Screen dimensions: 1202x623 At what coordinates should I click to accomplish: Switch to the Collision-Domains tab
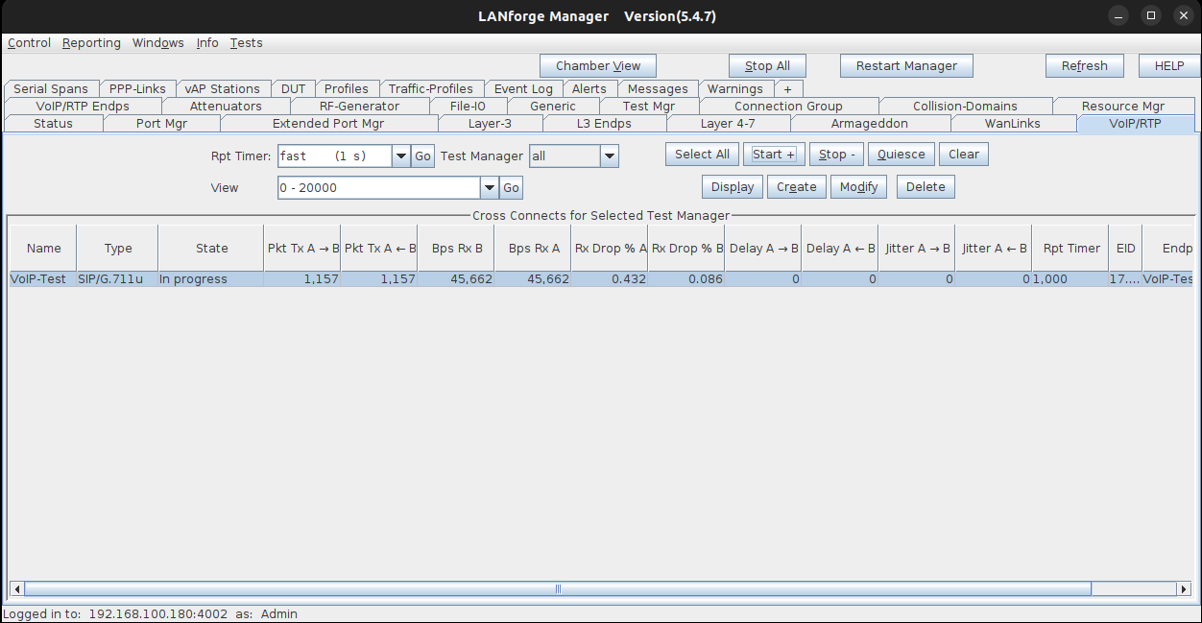(x=965, y=106)
